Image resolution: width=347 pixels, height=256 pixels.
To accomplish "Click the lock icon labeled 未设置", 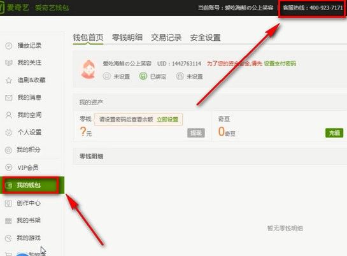I will point(180,76).
